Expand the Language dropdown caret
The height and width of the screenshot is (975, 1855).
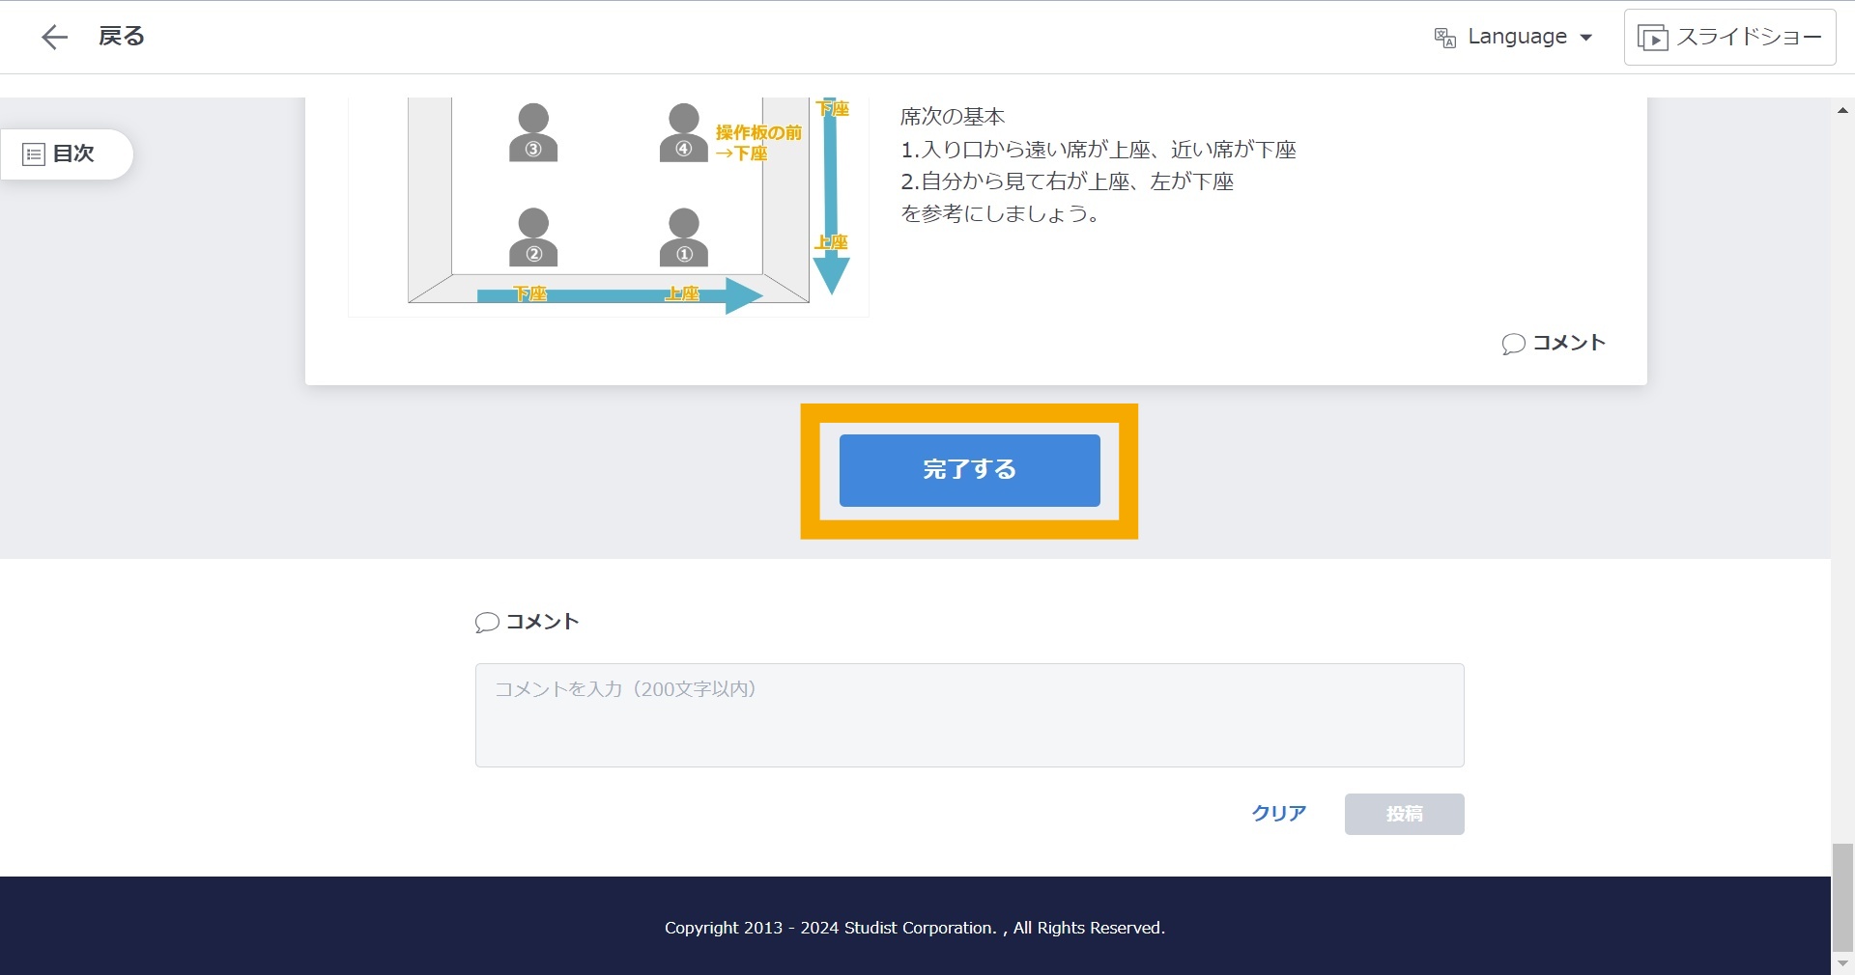1585,38
